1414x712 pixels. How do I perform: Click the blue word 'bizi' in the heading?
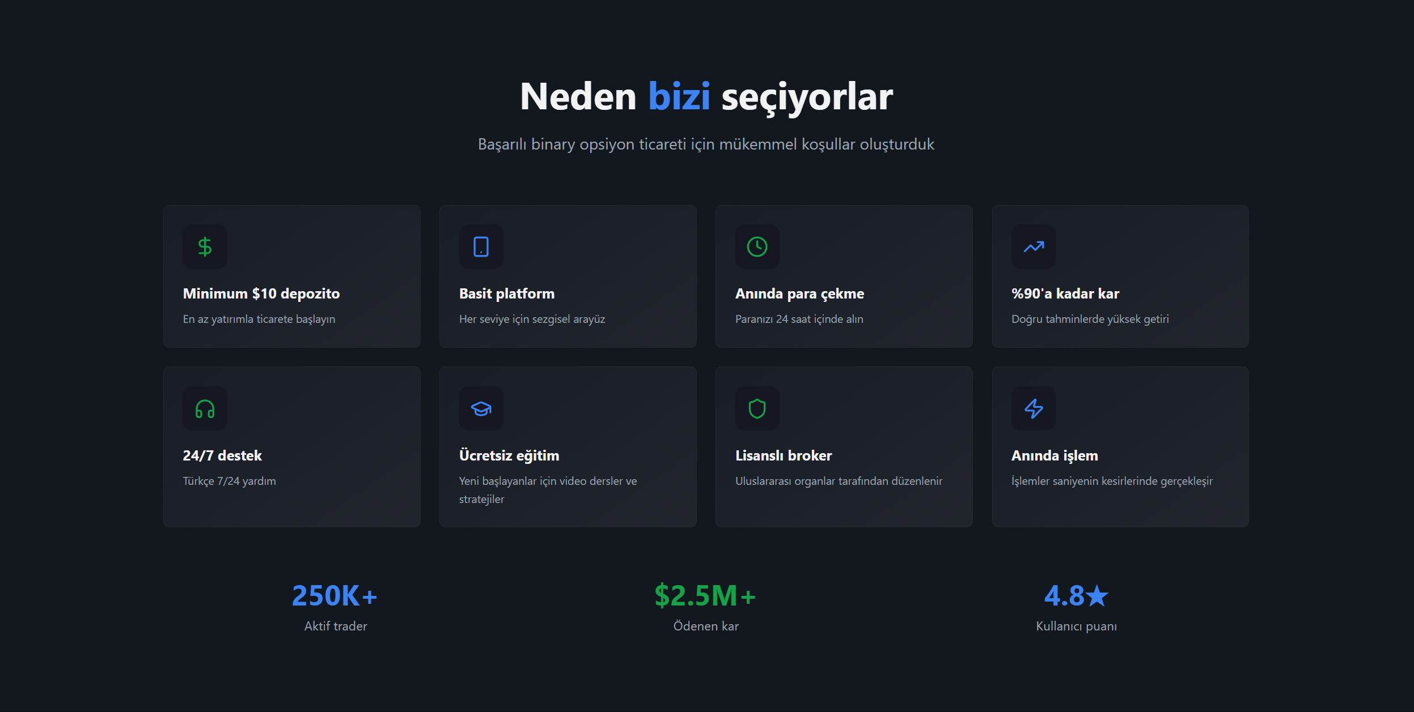[679, 96]
